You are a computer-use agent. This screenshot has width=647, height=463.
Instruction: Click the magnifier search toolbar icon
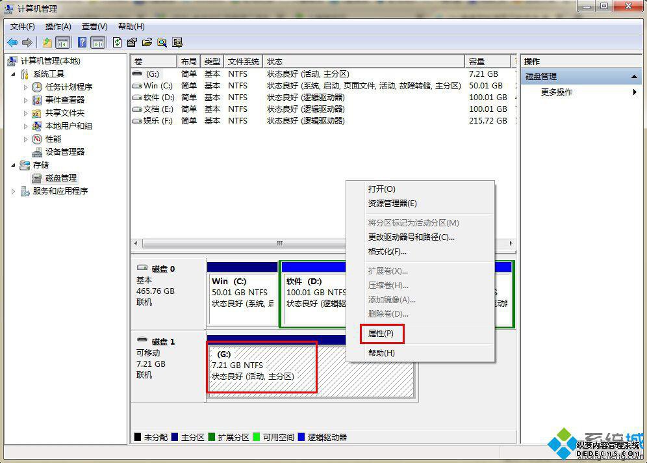(162, 42)
